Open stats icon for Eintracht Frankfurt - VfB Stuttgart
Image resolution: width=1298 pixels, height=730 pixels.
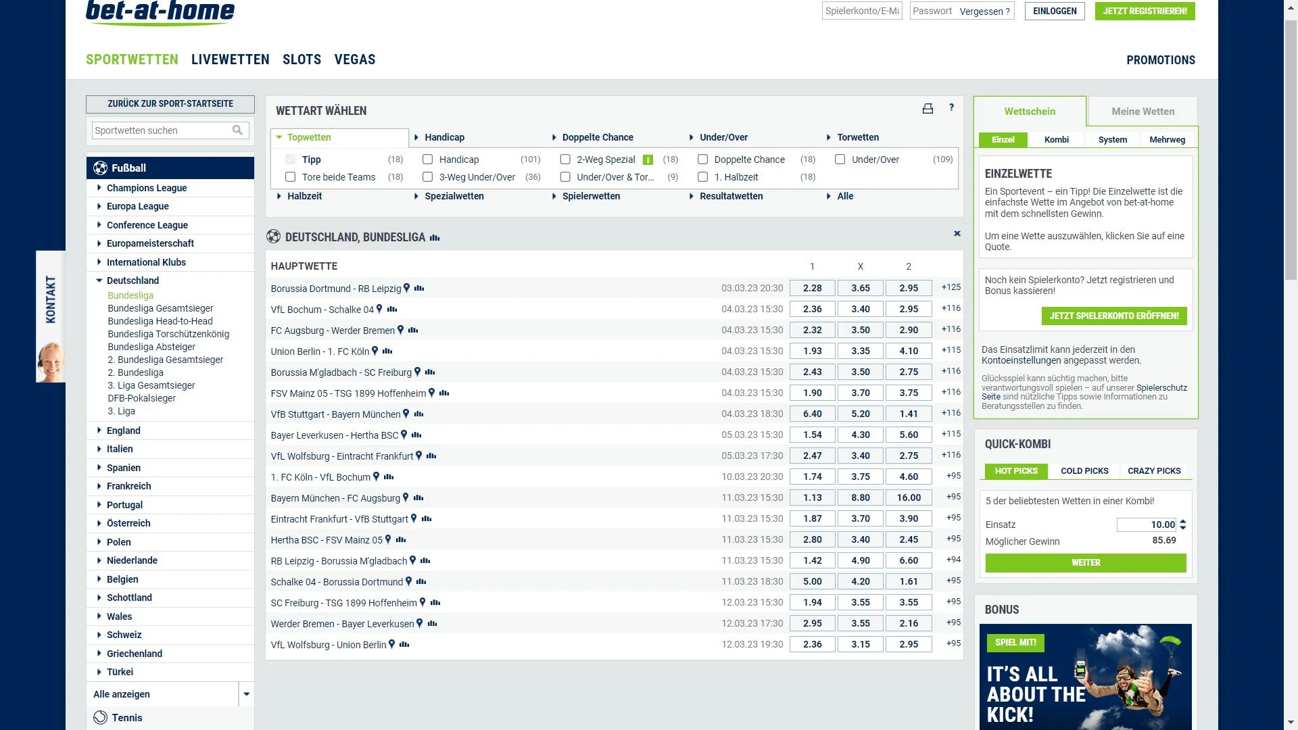point(427,518)
